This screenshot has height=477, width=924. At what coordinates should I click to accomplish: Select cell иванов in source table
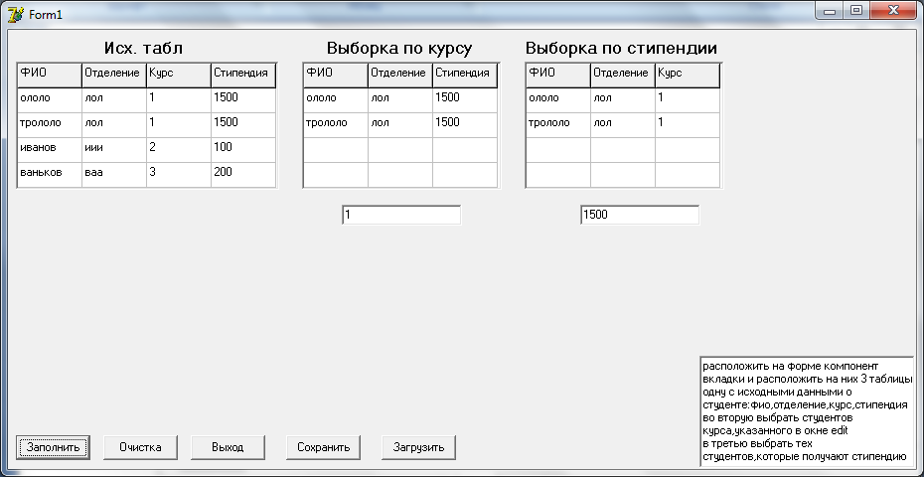pyautogui.click(x=50, y=150)
